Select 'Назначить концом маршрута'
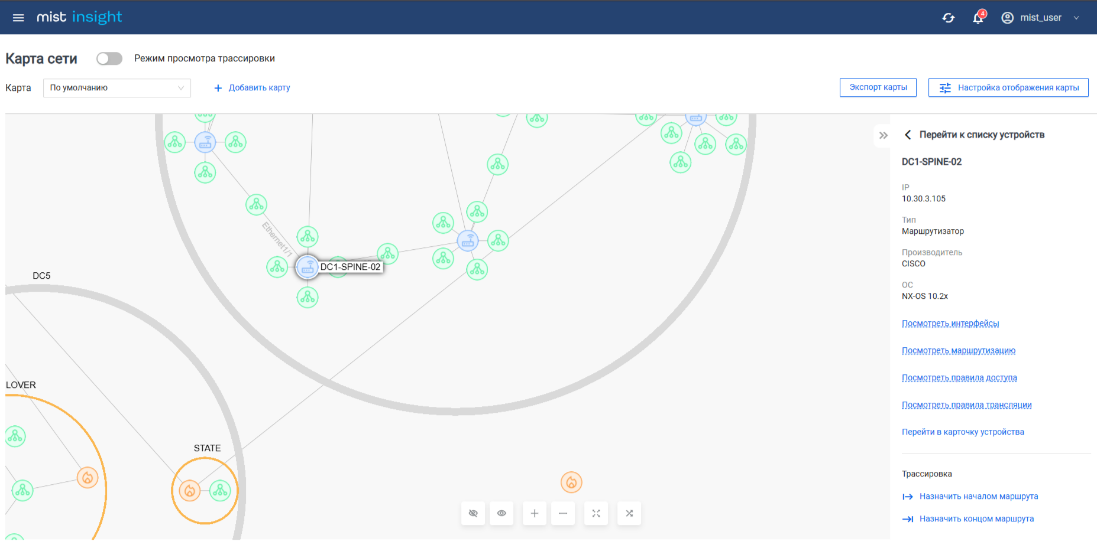The height and width of the screenshot is (548, 1097). [968, 518]
